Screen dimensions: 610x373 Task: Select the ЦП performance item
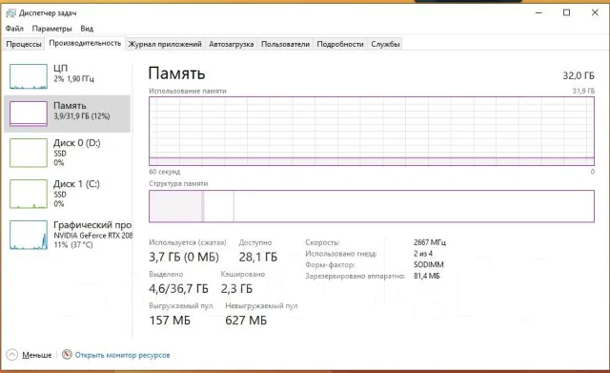click(67, 75)
